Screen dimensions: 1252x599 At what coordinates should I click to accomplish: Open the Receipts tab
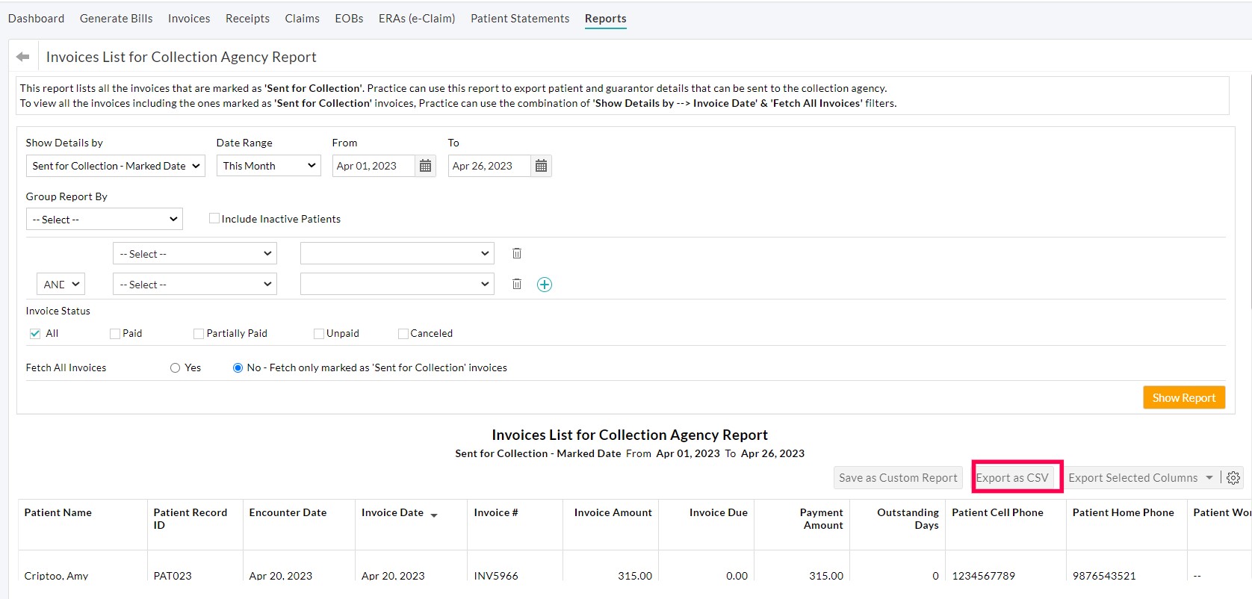coord(247,19)
